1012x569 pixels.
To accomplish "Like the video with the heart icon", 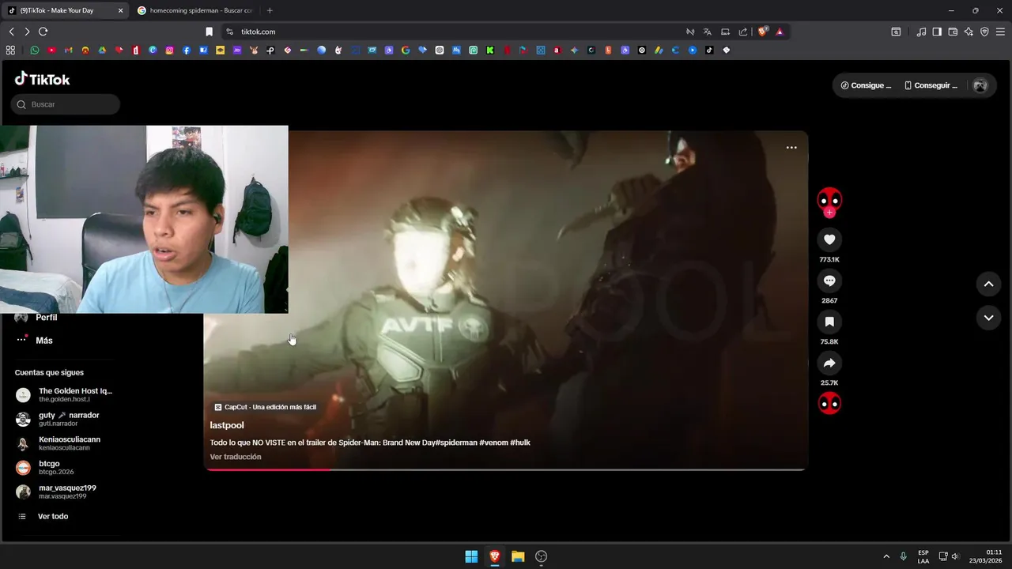I will click(829, 239).
